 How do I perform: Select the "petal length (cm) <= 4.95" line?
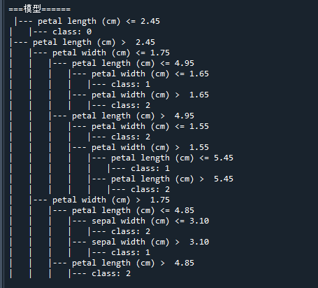coord(133,63)
